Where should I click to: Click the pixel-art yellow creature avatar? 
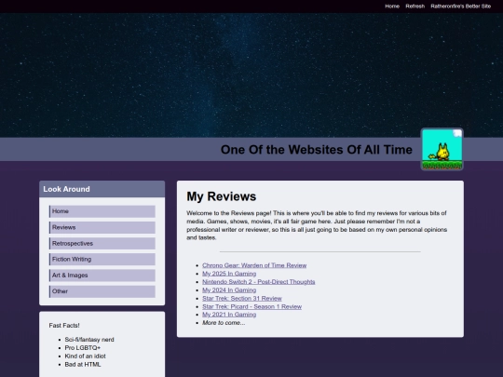[442, 149]
